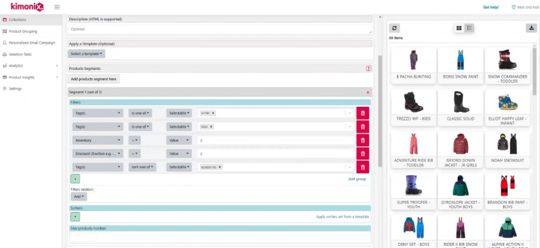
Task: Open Collections in sidebar
Action: coord(17,20)
